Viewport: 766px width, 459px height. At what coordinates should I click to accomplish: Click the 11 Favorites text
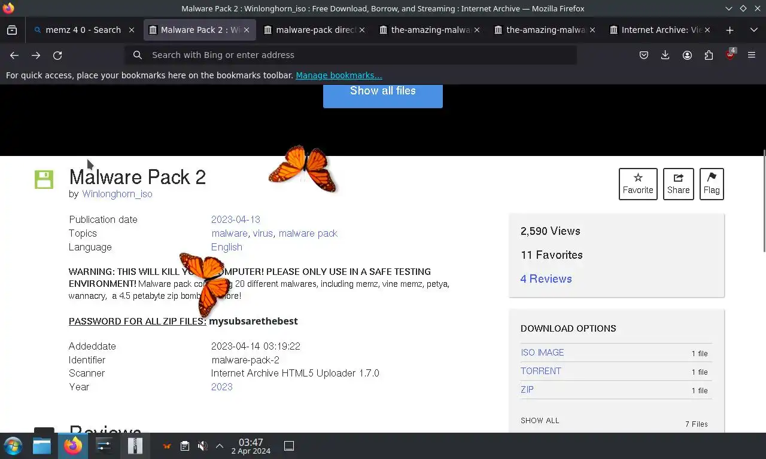tap(552, 255)
